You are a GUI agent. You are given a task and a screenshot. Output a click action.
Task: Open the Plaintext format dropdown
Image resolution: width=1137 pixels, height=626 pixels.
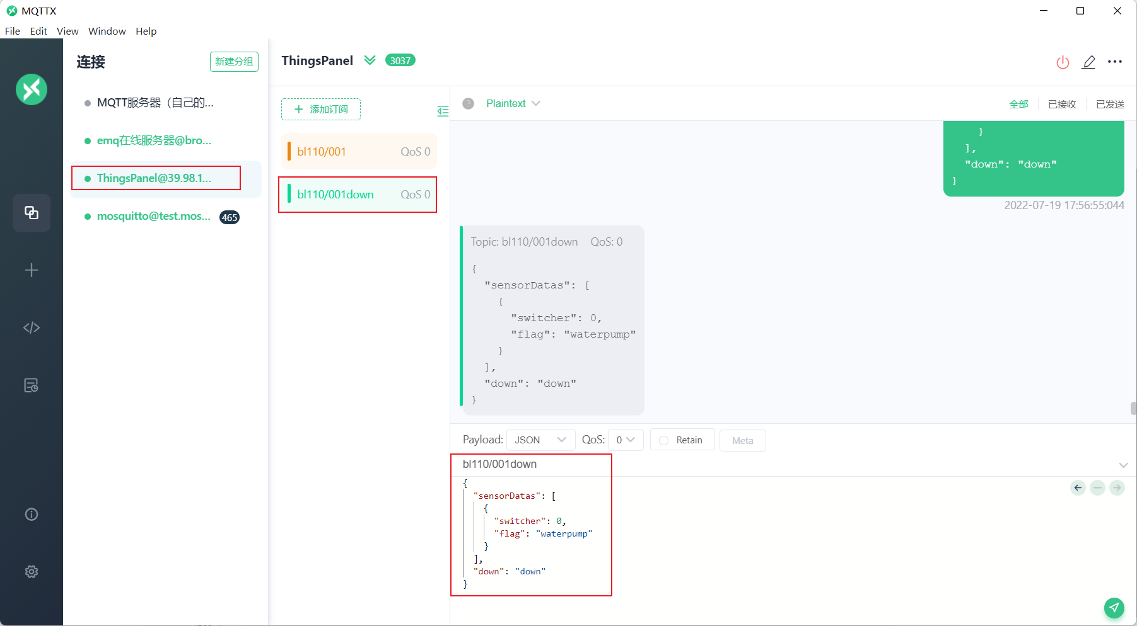coord(513,103)
